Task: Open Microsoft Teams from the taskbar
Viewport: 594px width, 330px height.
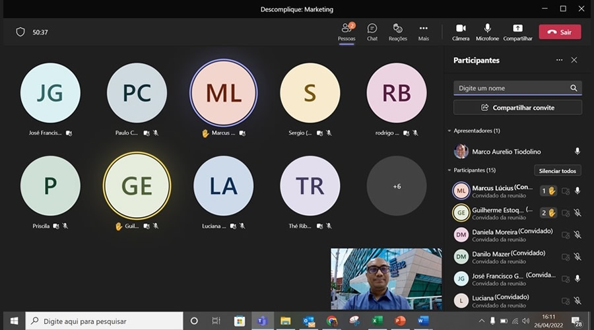Action: (262, 321)
